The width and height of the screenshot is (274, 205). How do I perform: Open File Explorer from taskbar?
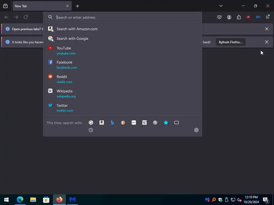(x=33, y=200)
